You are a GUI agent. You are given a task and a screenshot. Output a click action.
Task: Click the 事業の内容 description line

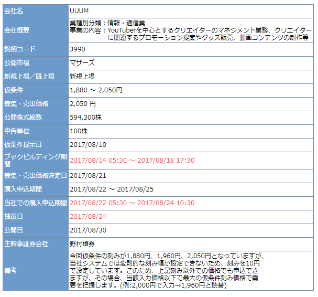(x=191, y=30)
